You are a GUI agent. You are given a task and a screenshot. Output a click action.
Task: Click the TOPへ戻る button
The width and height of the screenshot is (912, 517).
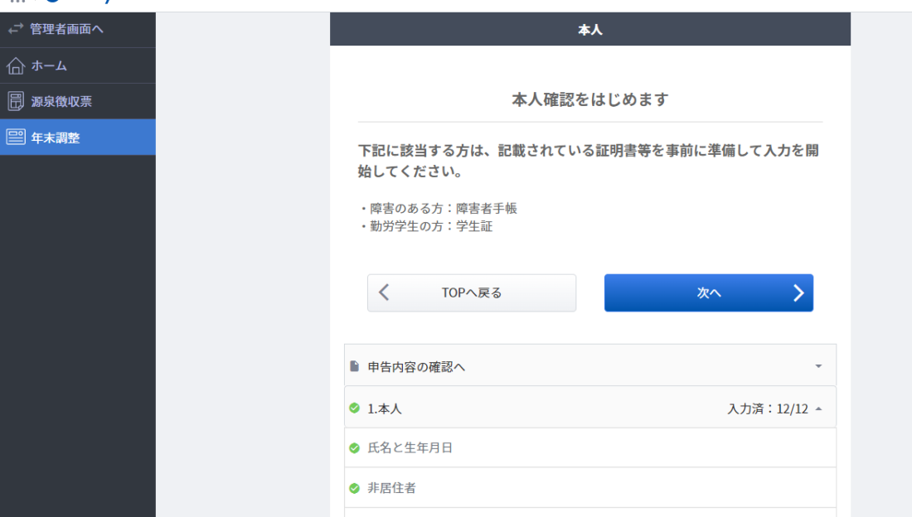click(472, 293)
